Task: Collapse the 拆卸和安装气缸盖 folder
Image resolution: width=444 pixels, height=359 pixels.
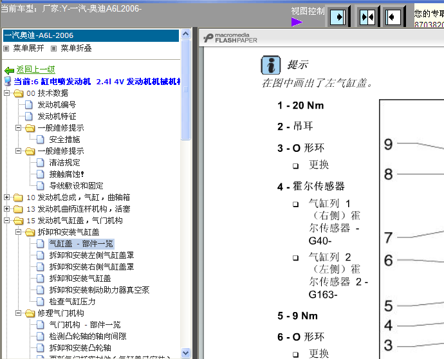Action: 19,232
